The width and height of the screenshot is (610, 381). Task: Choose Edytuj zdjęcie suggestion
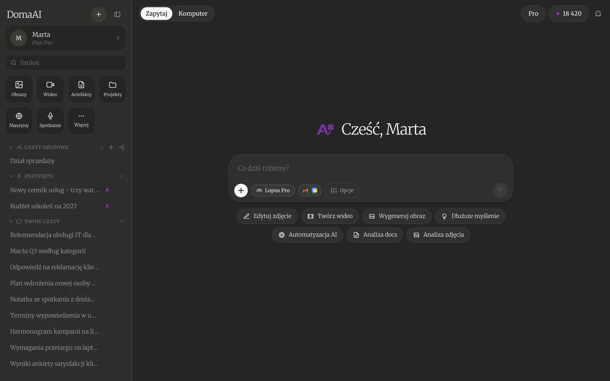pos(267,216)
